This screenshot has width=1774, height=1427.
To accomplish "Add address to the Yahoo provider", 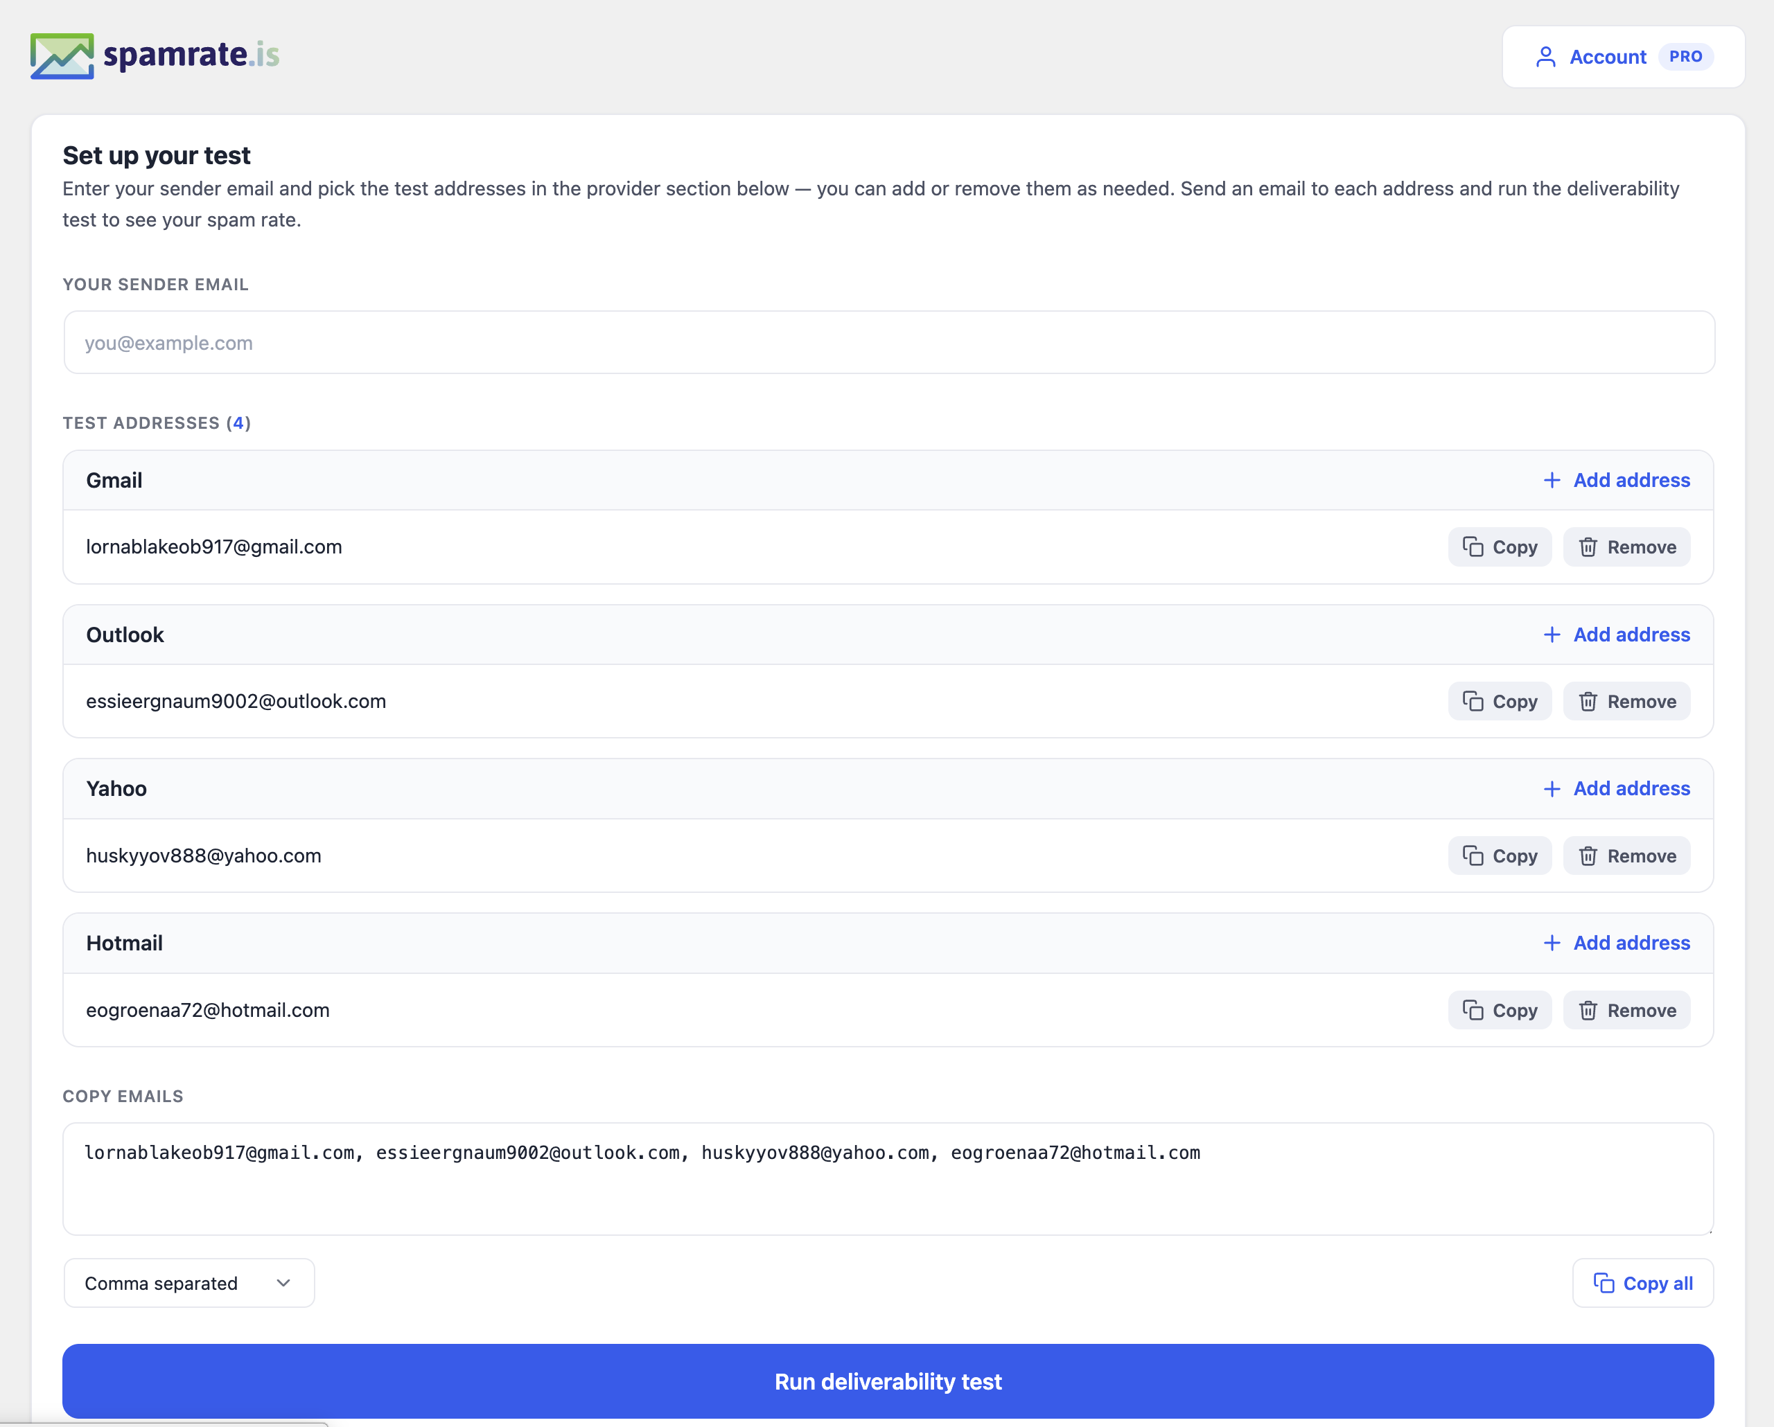I will point(1616,789).
